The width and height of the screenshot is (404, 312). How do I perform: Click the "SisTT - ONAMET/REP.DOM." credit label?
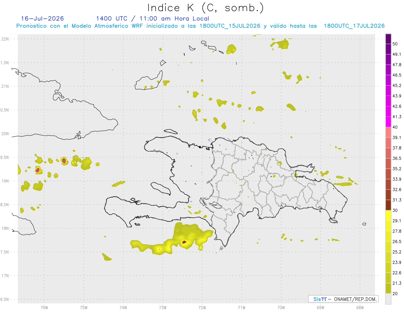[x=343, y=299]
